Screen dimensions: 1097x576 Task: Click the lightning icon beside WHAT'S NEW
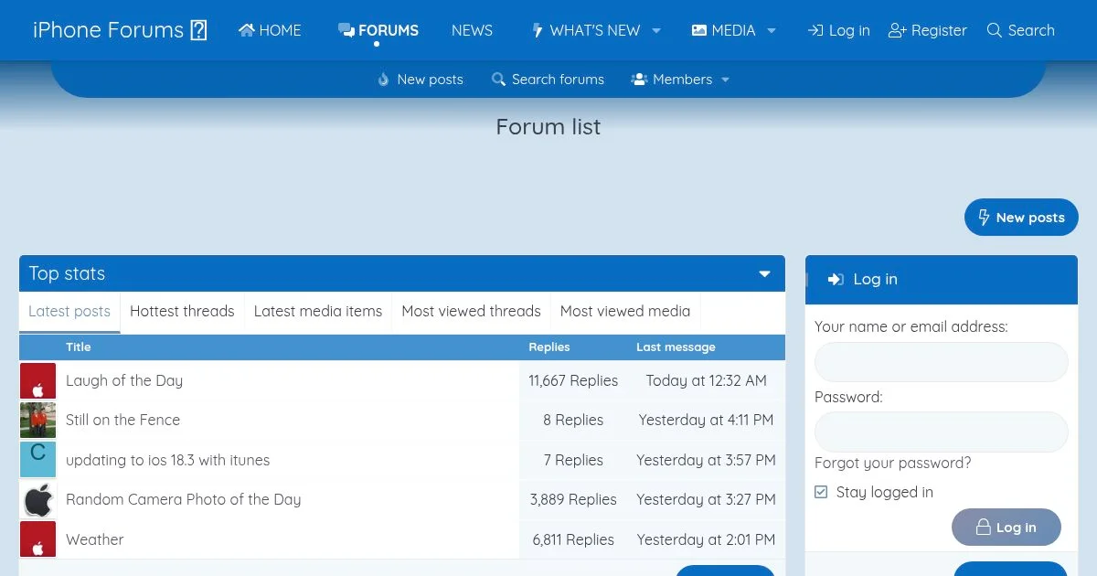click(538, 30)
